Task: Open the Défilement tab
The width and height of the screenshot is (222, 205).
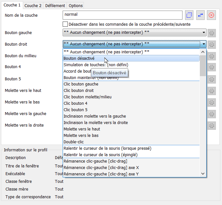Action: tap(55, 5)
